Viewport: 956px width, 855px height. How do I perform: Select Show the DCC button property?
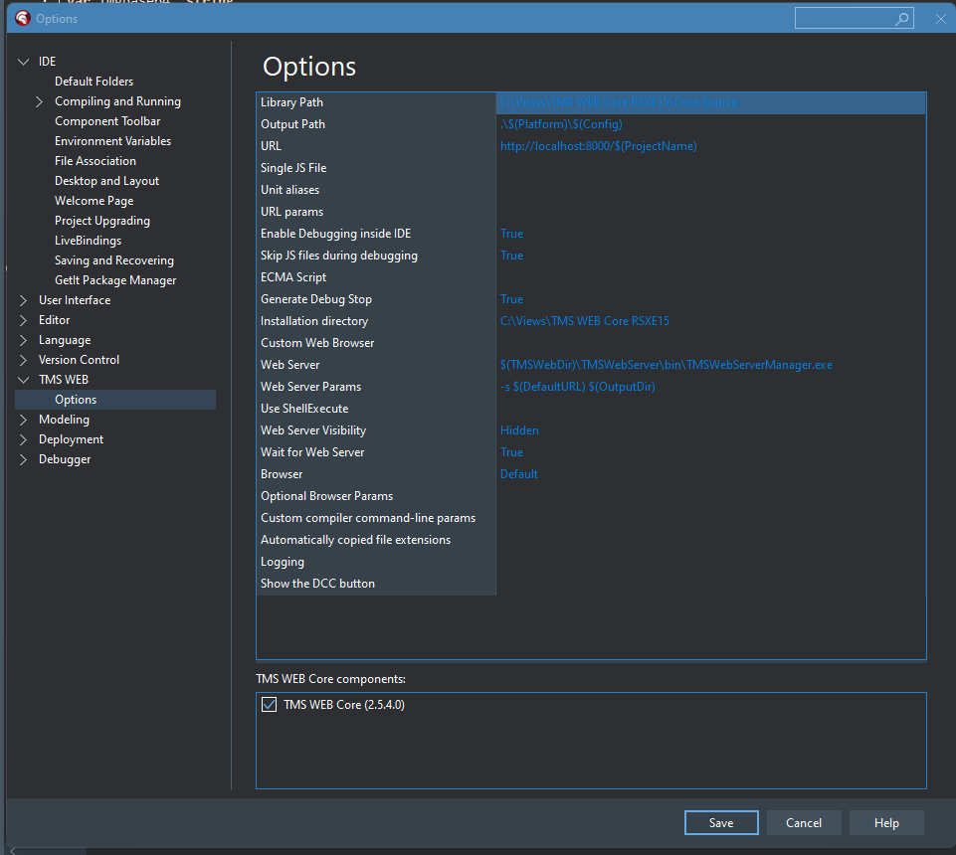(376, 584)
